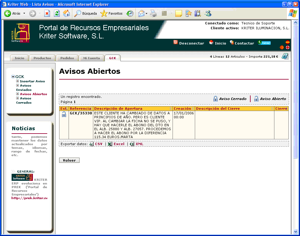Click the Mail envelope toolbar icon
300x236 pixels.
pos(141,13)
